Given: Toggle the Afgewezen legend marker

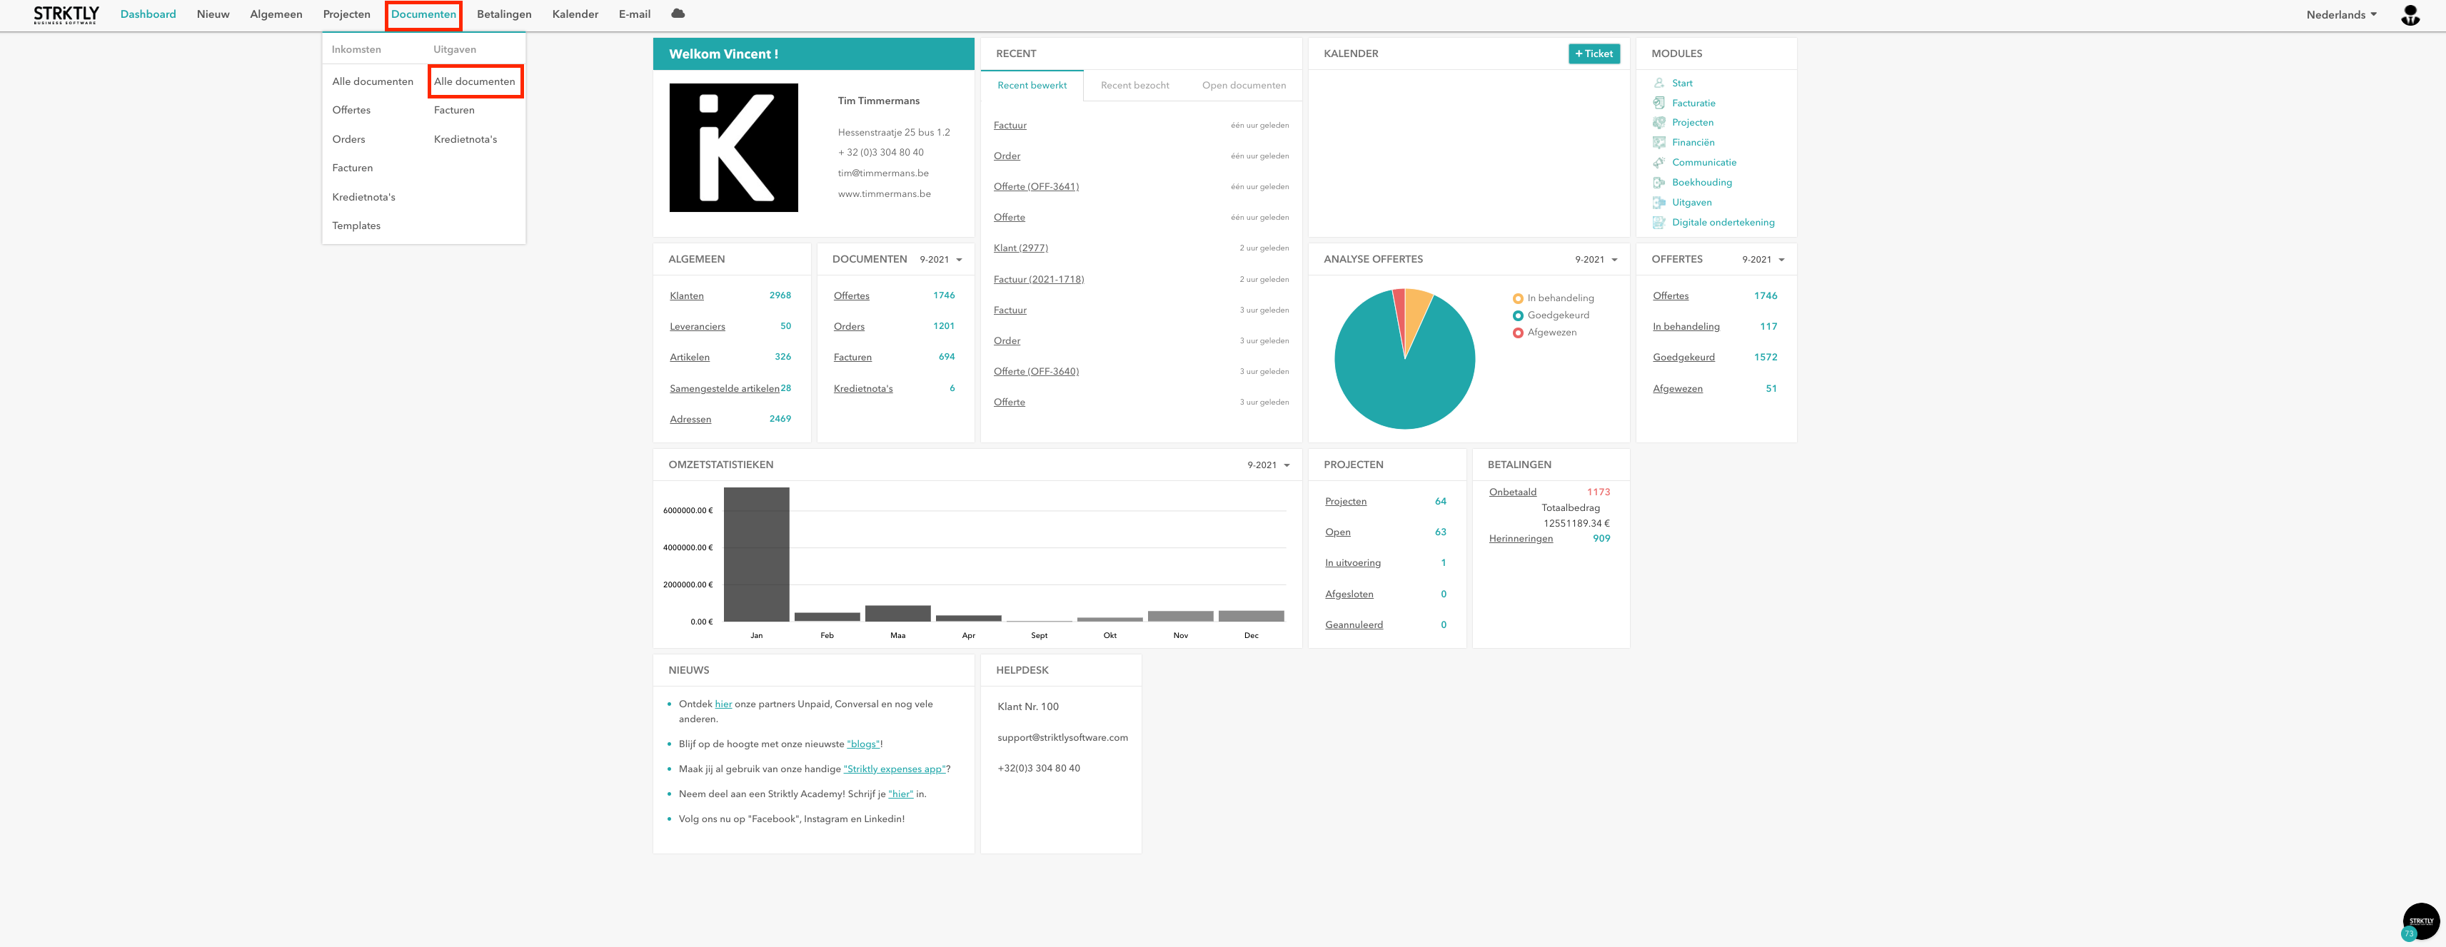Looking at the screenshot, I should [1517, 333].
